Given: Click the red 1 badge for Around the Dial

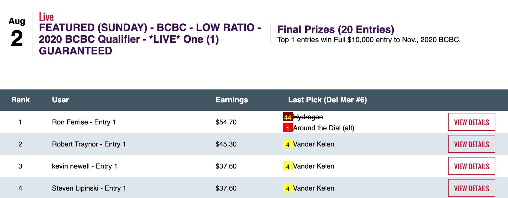Looking at the screenshot, I should [x=288, y=128].
